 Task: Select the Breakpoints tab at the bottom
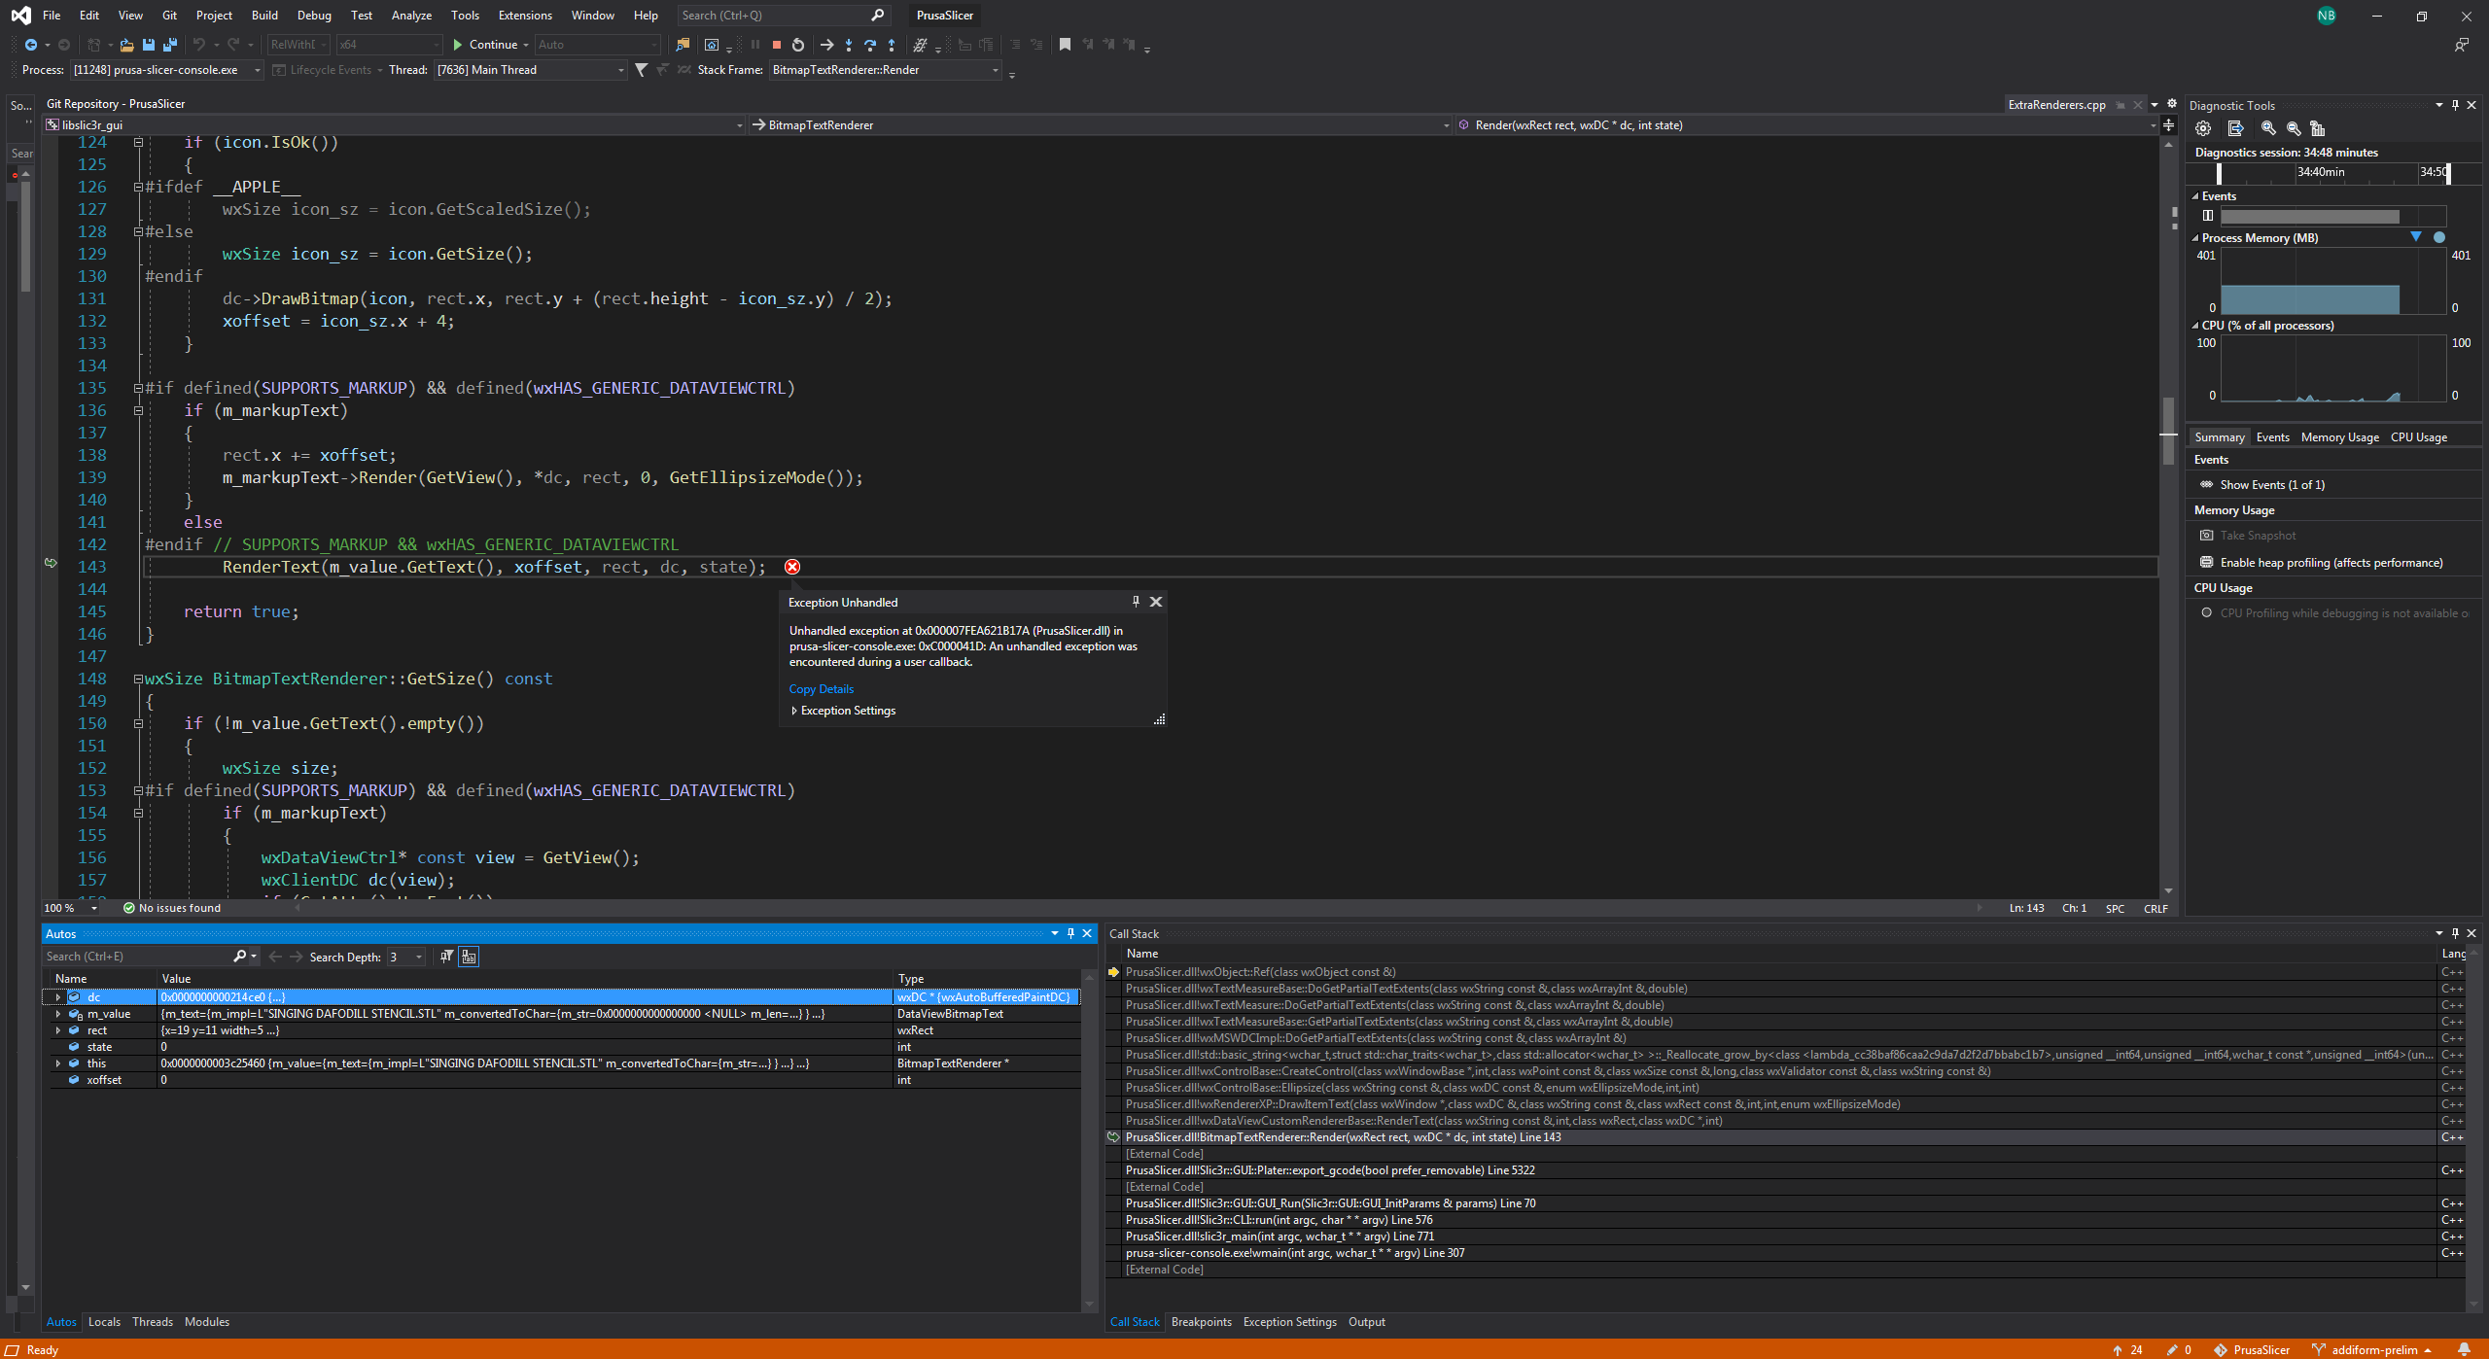coord(1202,1321)
